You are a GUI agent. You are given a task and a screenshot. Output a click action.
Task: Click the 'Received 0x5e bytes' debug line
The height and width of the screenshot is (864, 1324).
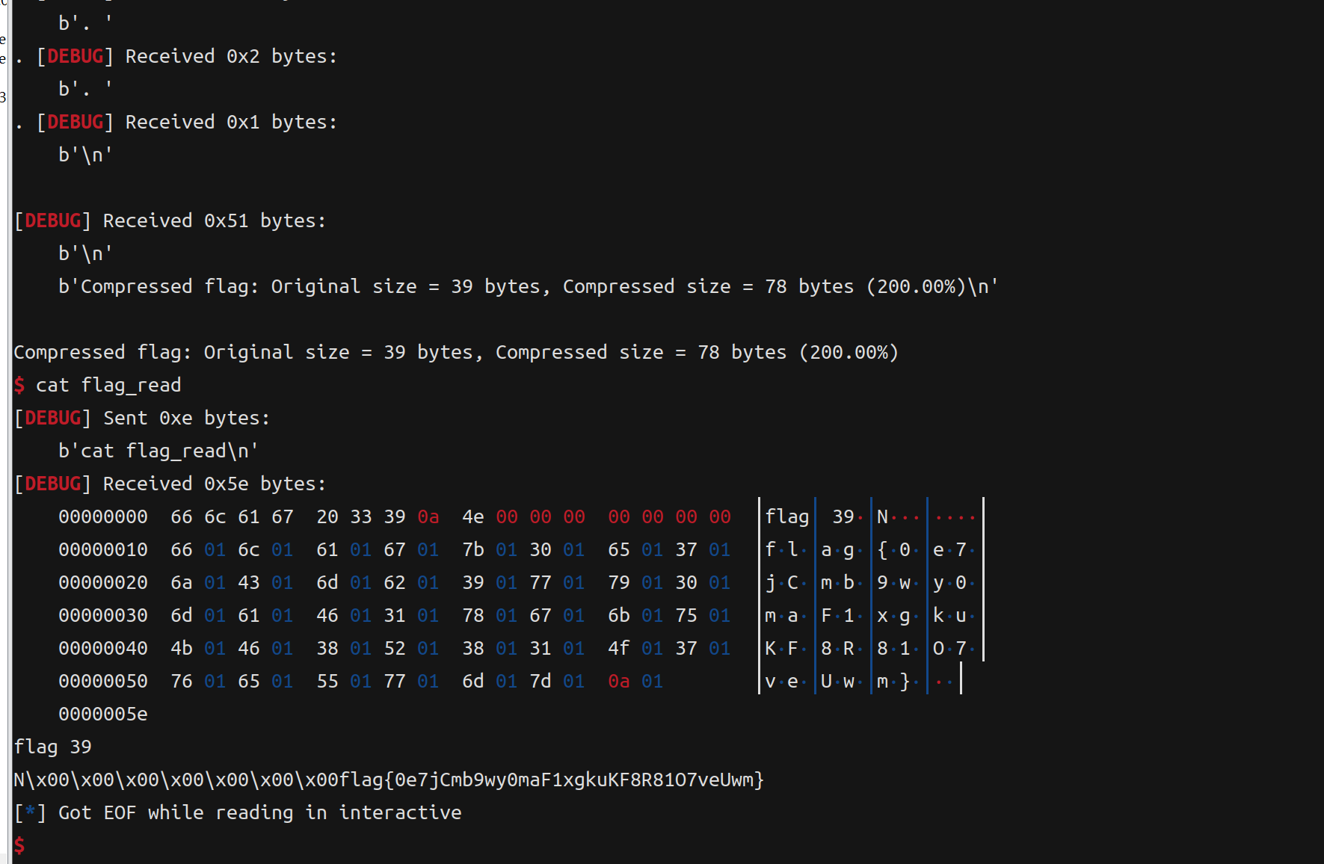pyautogui.click(x=170, y=484)
